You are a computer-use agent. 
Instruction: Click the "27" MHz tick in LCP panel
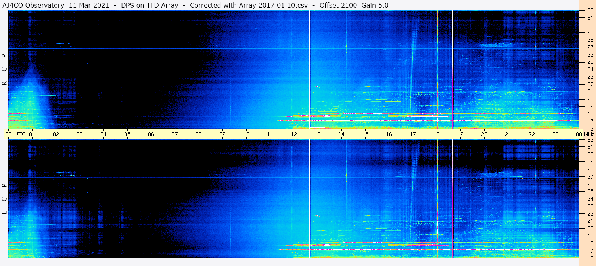590,177
